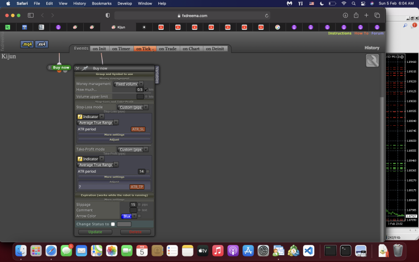Open Take-Profit Average True Range dropdown
This screenshot has height=262, width=419.
click(98, 165)
